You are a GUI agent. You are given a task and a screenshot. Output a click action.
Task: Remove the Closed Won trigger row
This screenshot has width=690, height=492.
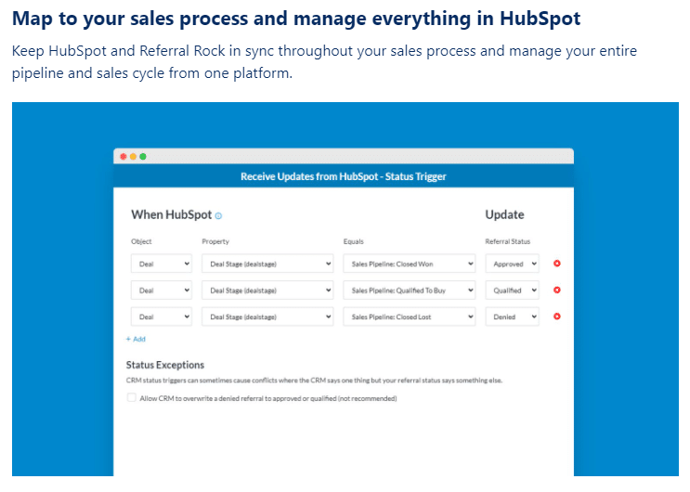pyautogui.click(x=556, y=263)
